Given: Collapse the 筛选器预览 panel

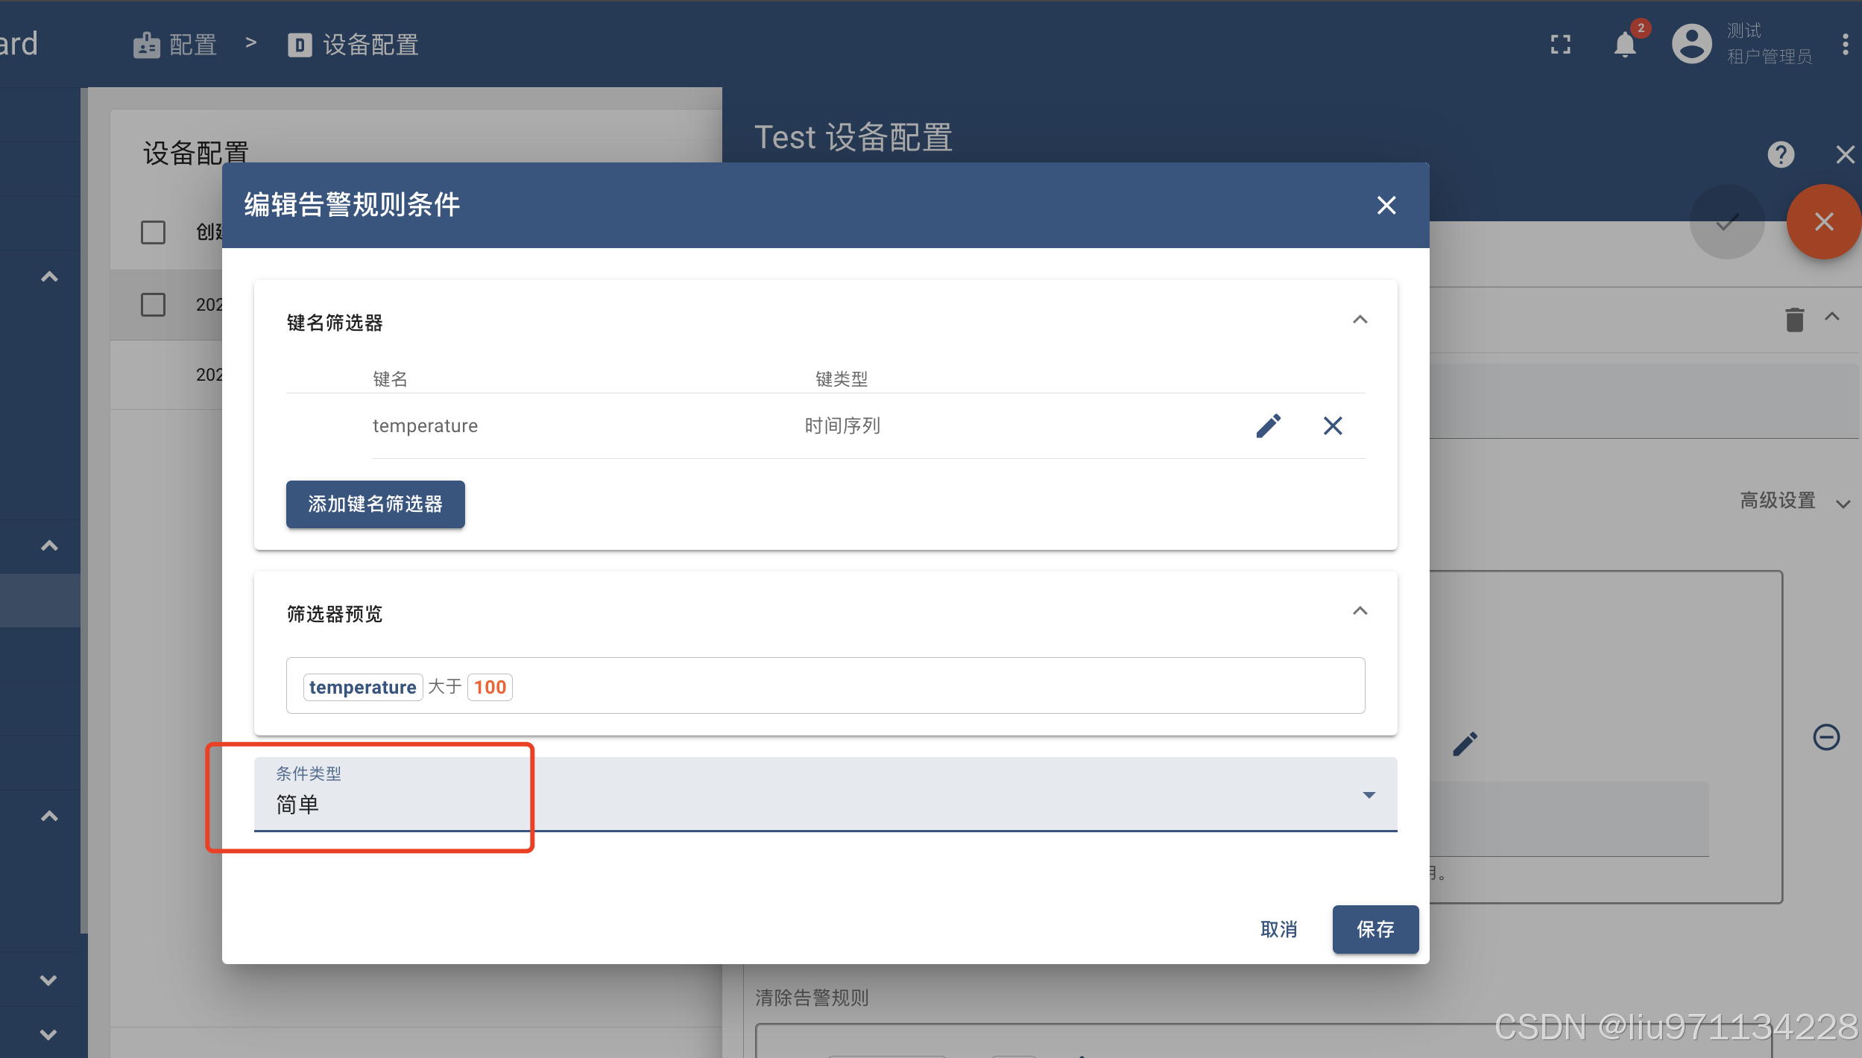Looking at the screenshot, I should pyautogui.click(x=1360, y=612).
